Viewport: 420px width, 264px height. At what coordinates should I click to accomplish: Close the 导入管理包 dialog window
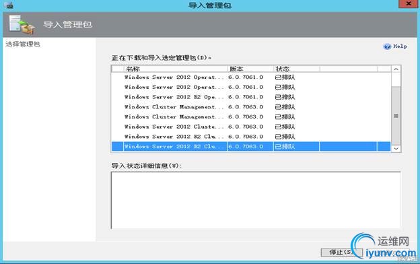tap(409, 4)
